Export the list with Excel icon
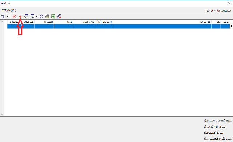This screenshot has height=142, width=233. (53, 16)
